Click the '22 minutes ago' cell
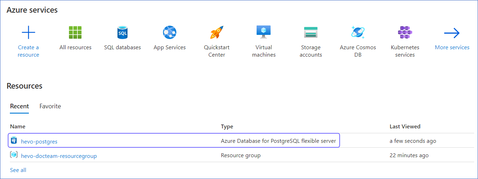 coord(409,155)
